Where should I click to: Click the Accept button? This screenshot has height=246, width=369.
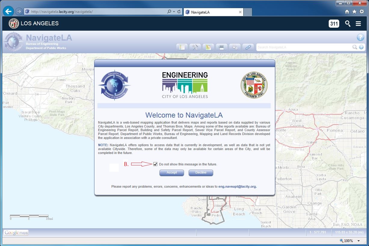tap(172, 173)
